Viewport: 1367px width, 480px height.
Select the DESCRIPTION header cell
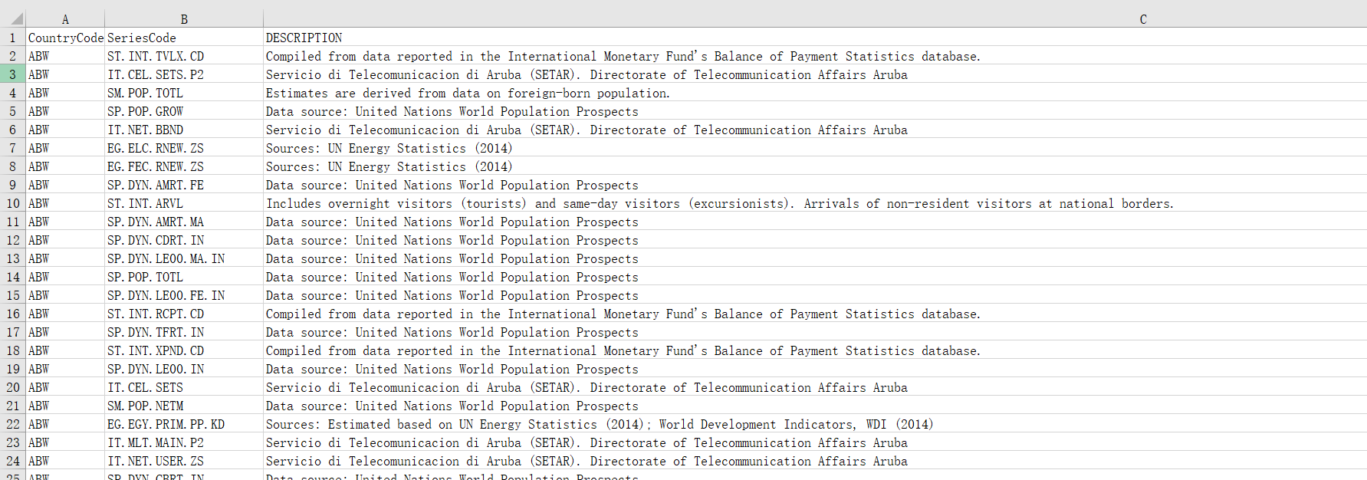click(x=304, y=38)
